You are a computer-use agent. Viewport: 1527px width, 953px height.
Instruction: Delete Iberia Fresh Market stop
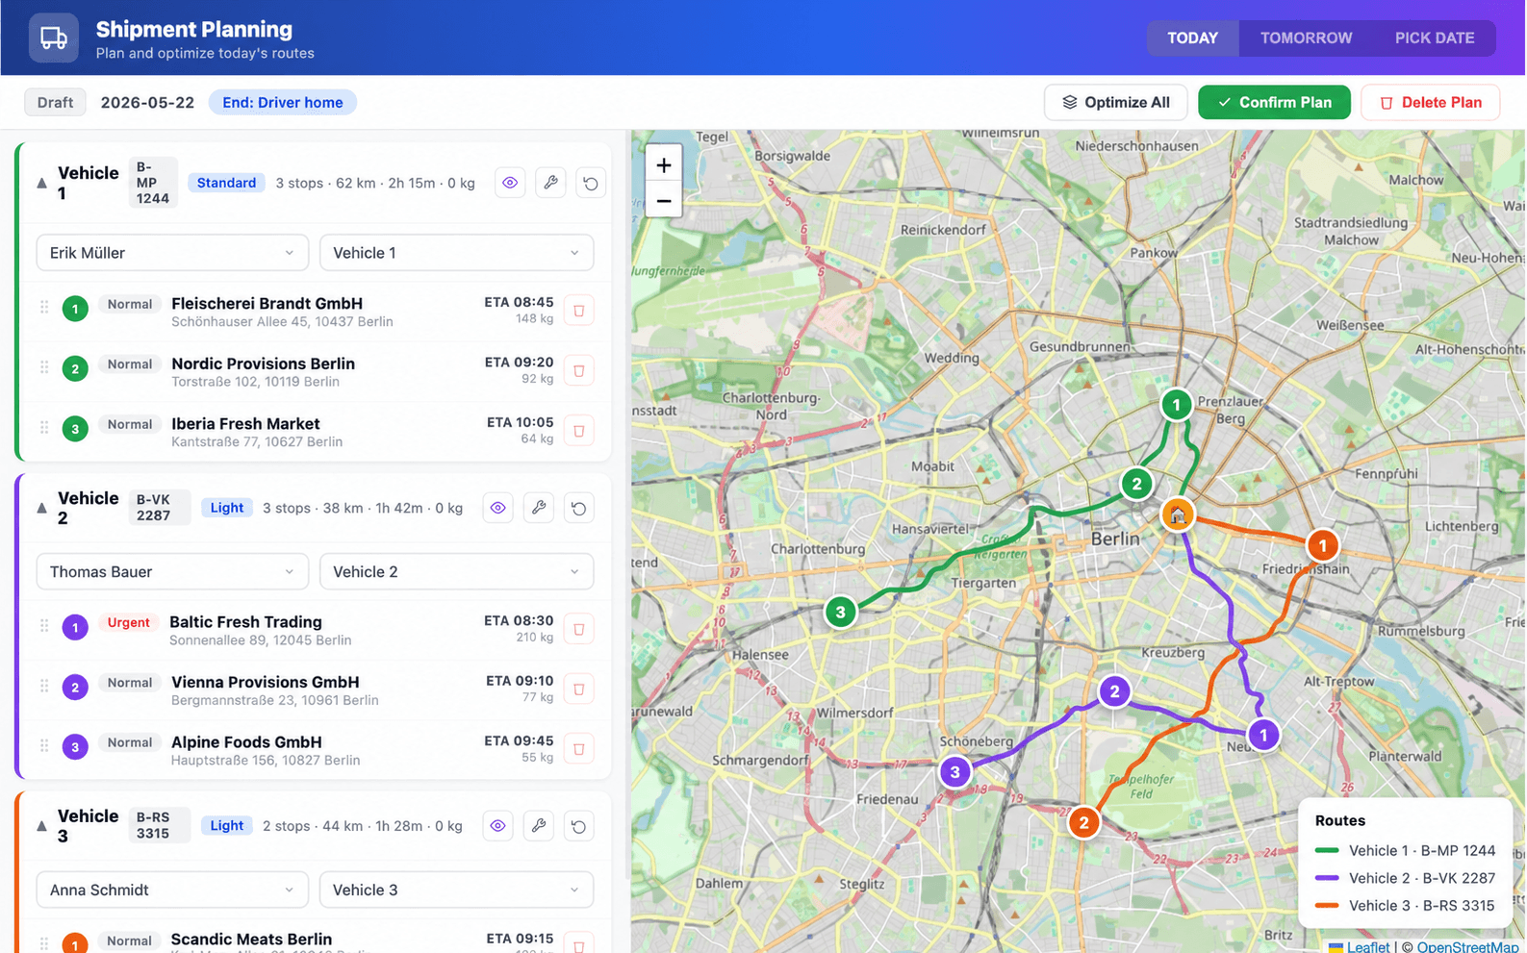(x=579, y=431)
